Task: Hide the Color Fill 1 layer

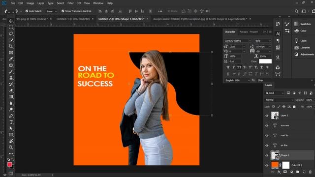Action: (x=267, y=165)
